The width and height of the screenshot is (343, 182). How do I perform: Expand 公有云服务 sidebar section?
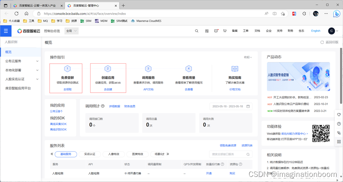[37, 61]
